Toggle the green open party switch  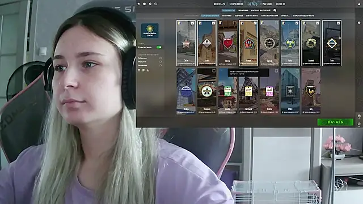159,47
